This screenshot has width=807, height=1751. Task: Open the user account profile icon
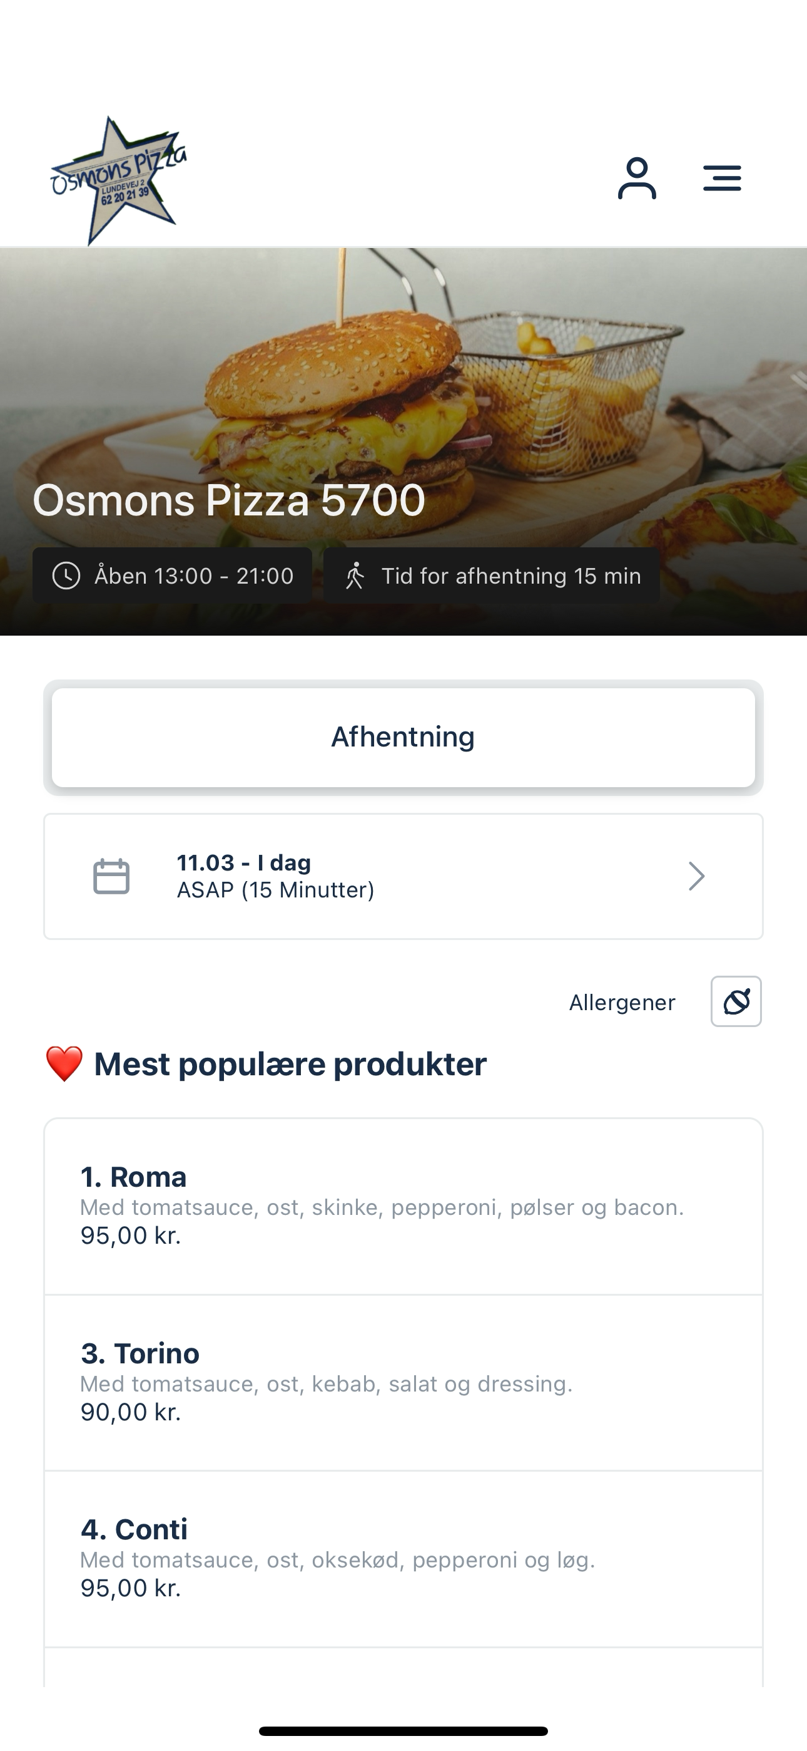click(636, 178)
